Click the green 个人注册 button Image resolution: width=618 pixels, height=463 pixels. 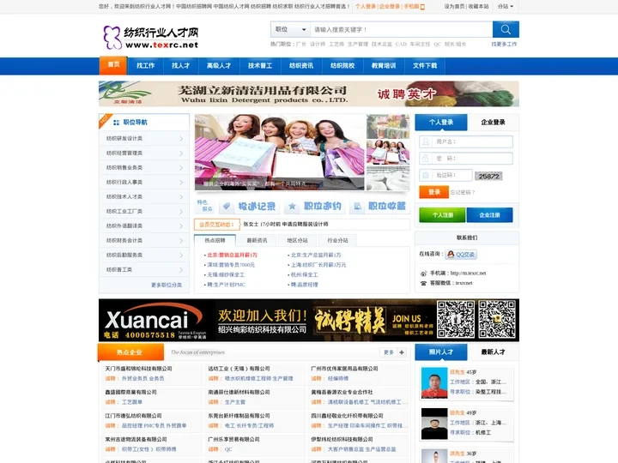click(442, 215)
